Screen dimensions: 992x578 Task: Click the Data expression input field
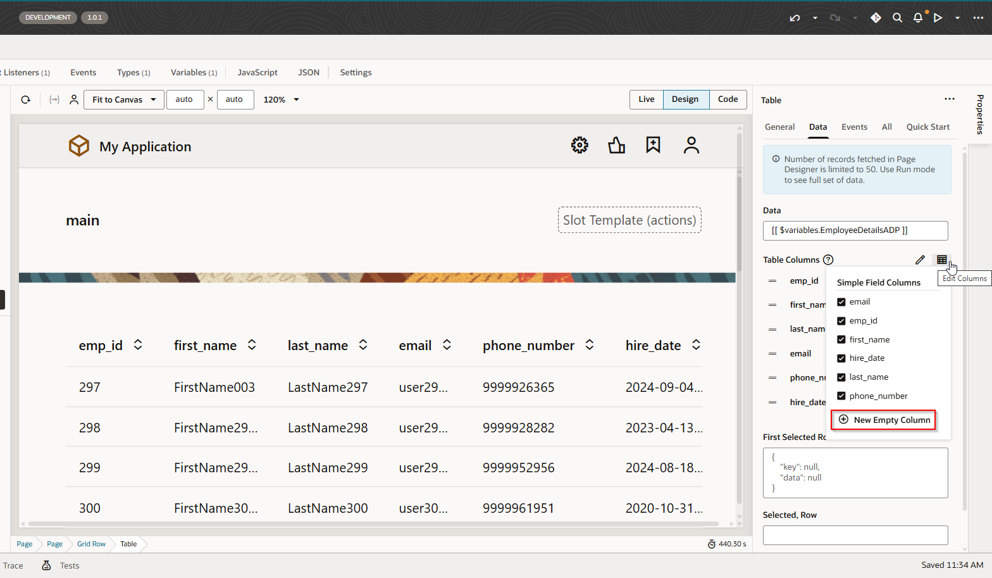[855, 230]
